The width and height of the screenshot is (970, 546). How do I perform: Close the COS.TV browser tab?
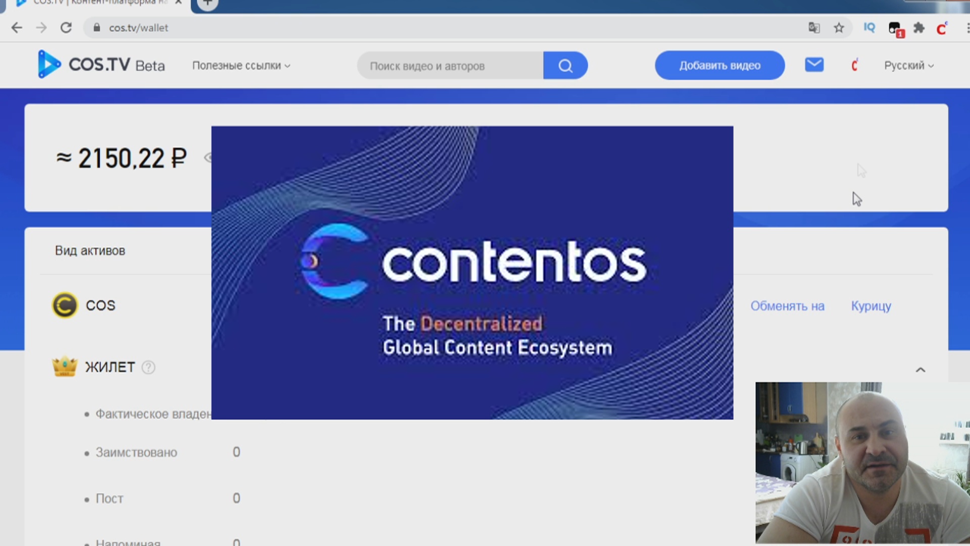pyautogui.click(x=178, y=3)
